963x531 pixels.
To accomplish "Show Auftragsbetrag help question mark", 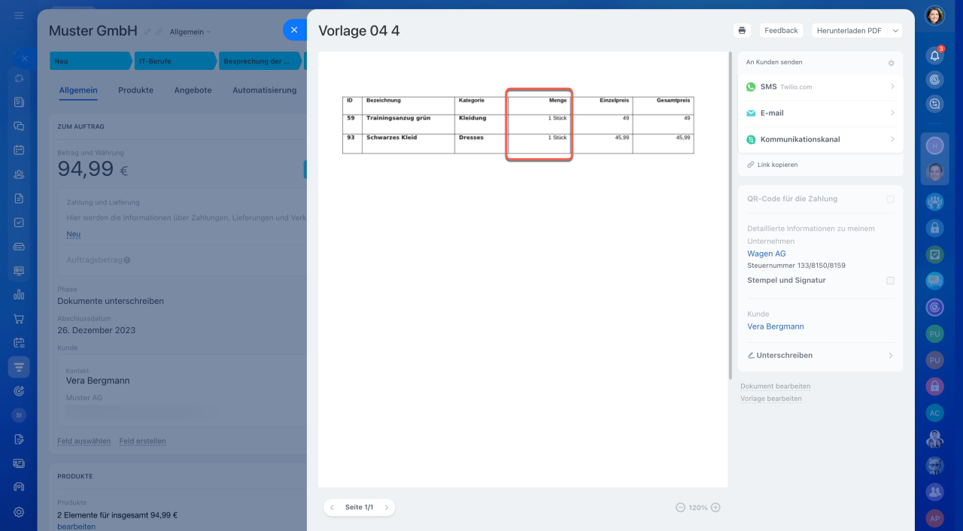I will click(x=127, y=260).
